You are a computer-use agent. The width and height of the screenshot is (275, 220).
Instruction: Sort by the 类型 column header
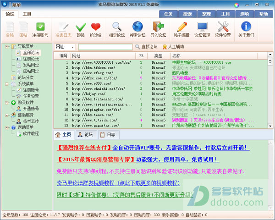click(159, 56)
